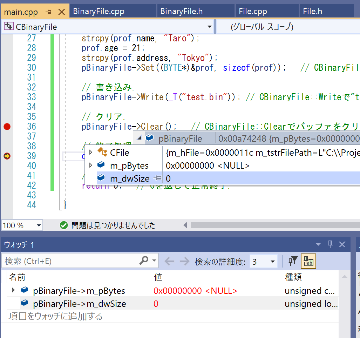Click the watch list scroll up arrow
Viewport: 360px width, 338px height.
345,276
